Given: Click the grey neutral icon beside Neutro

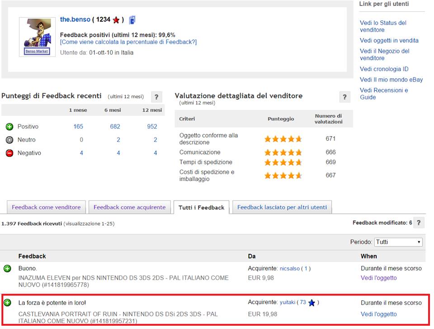Looking at the screenshot, I should coord(9,140).
